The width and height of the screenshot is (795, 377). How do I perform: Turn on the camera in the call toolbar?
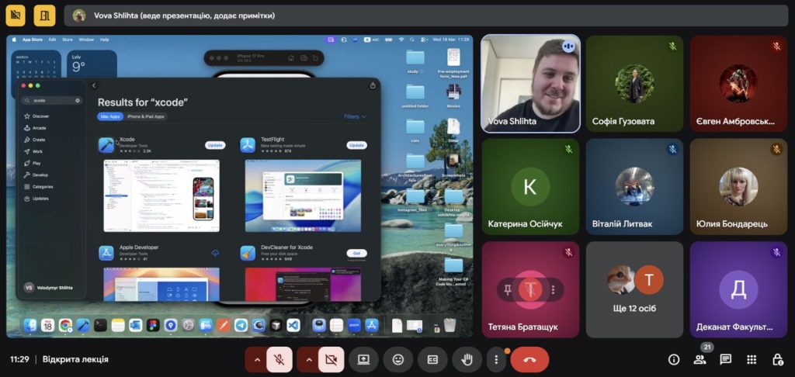pos(331,359)
